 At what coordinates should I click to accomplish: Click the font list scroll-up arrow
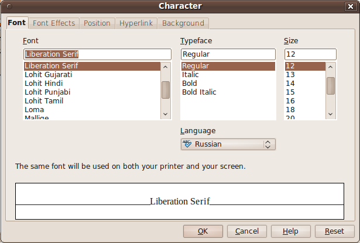point(165,67)
